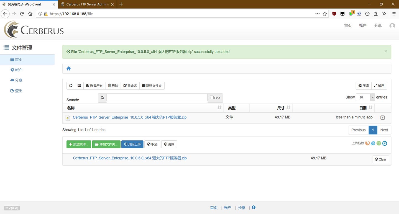Click 开始上传 start upload button
The height and width of the screenshot is (214, 399).
[x=132, y=144]
